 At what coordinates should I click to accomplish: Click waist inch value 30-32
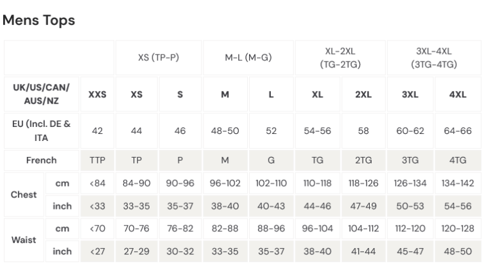(180, 252)
